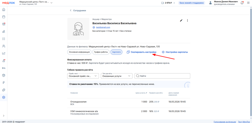Viewport: 252px width, 123px height.
Task: Expand the sidebar with bottom chevron
Action: point(3,116)
